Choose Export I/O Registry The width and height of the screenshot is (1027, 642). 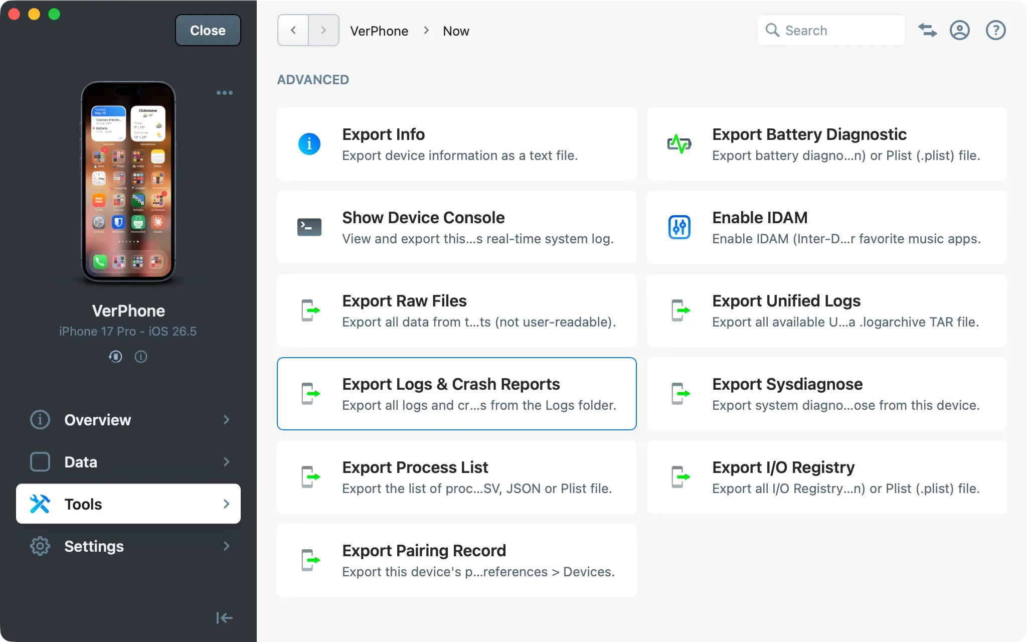point(827,477)
